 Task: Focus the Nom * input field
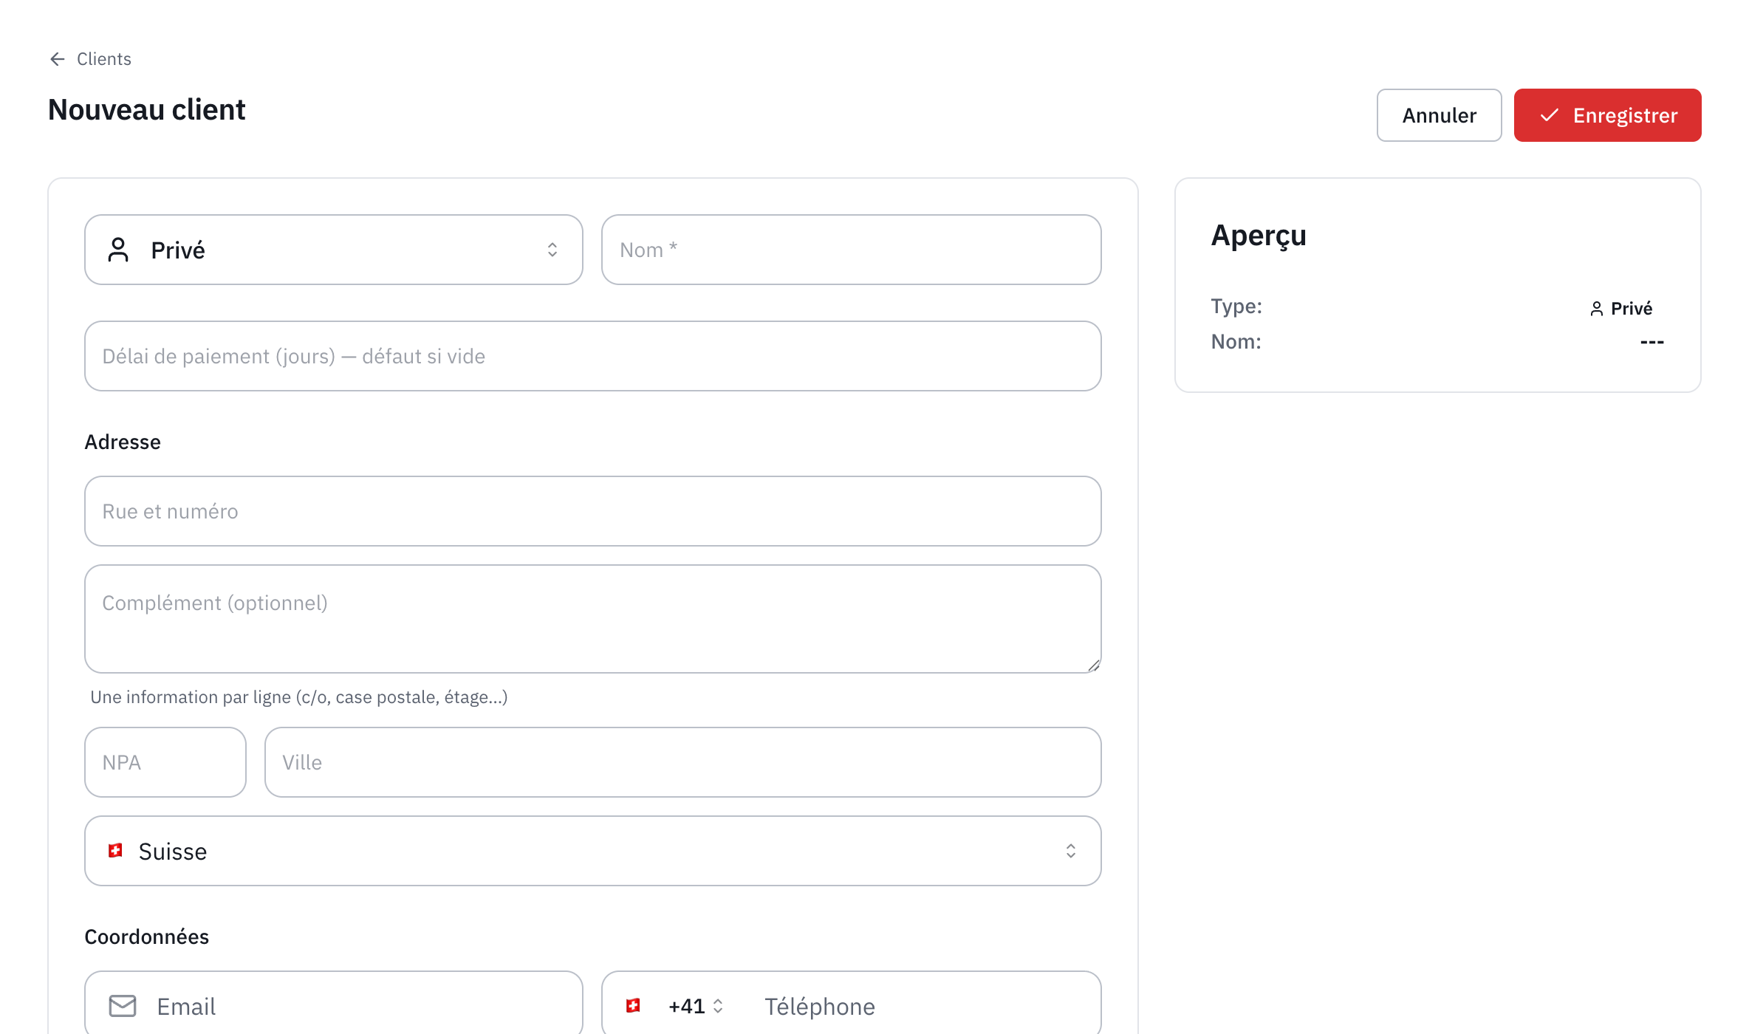point(851,250)
